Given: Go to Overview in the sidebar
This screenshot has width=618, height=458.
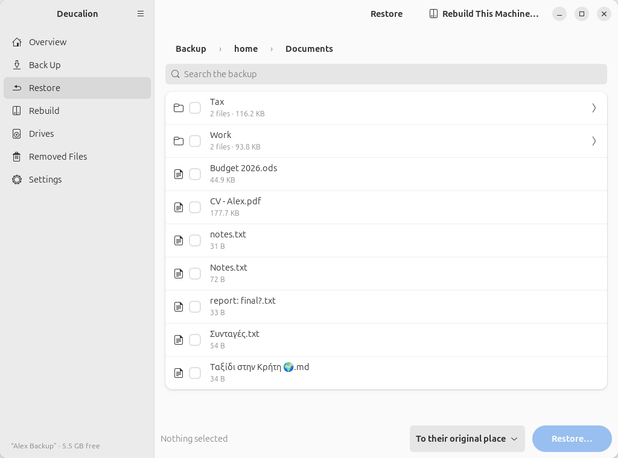Looking at the screenshot, I should [77, 42].
